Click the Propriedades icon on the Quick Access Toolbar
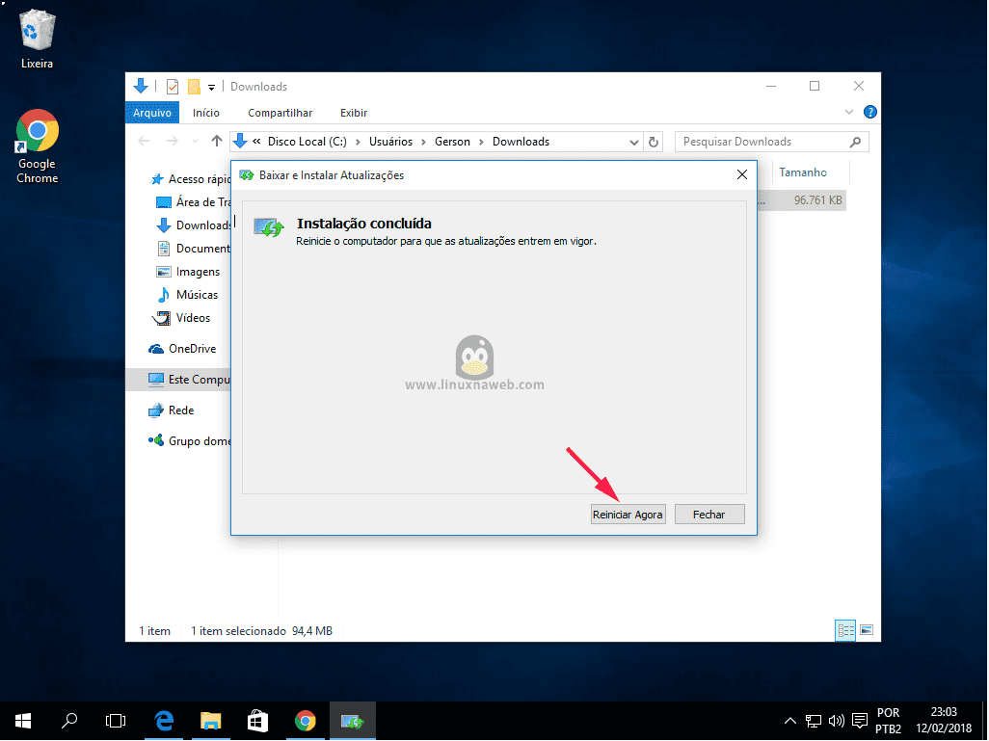This screenshot has height=741, width=989. (x=172, y=86)
